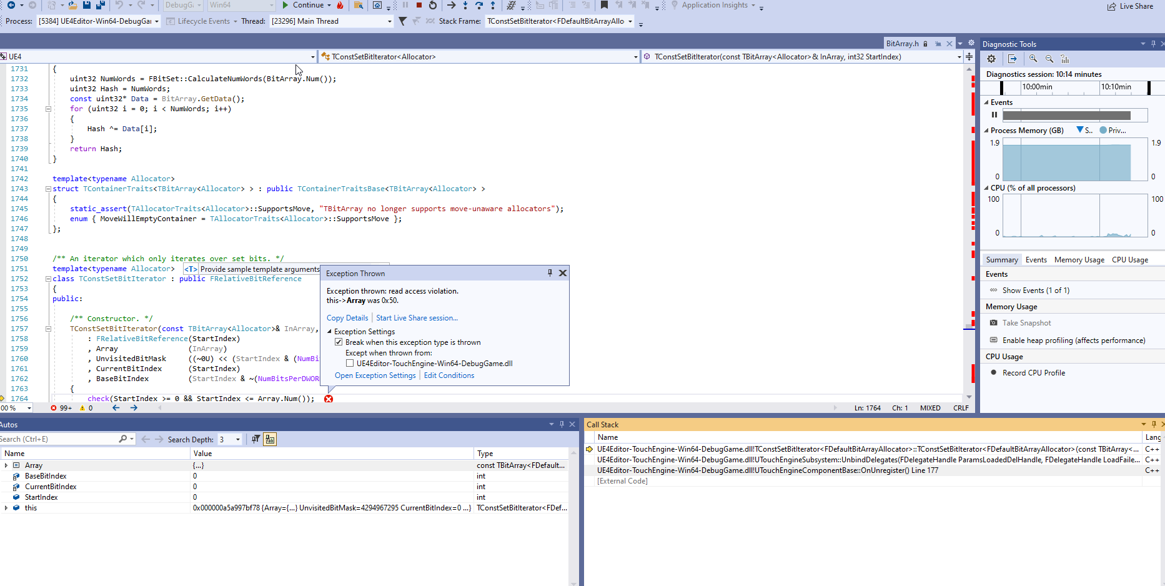The width and height of the screenshot is (1165, 586).
Task: Click the Live Share button
Action: pos(1131,6)
